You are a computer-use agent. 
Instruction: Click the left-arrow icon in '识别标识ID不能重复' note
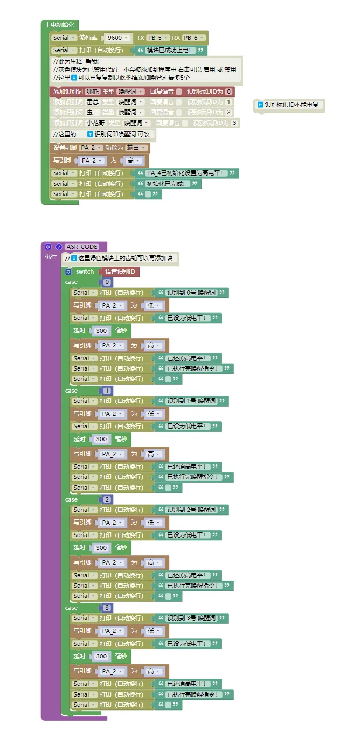(x=260, y=105)
